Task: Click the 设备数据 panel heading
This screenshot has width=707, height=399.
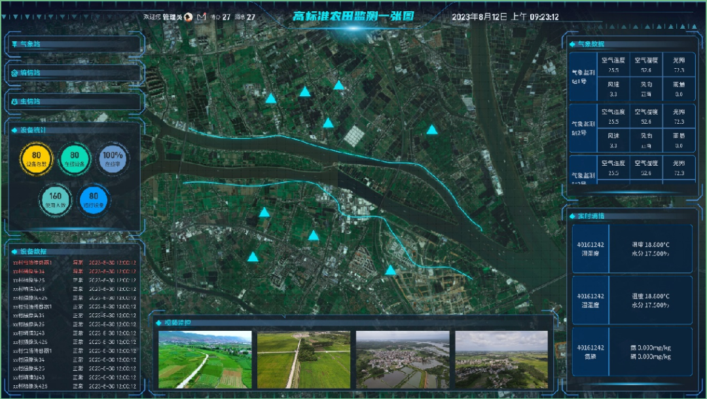Action: pyautogui.click(x=33, y=252)
